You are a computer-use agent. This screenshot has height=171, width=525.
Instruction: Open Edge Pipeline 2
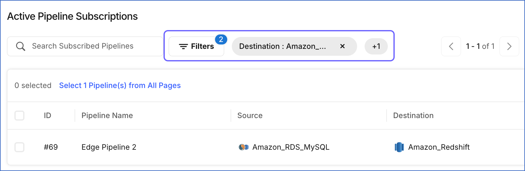109,147
